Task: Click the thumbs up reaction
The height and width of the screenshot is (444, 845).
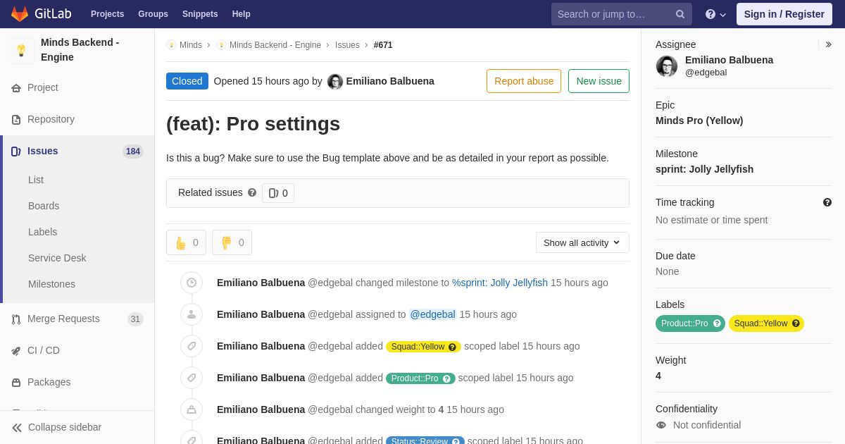Action: tap(186, 242)
